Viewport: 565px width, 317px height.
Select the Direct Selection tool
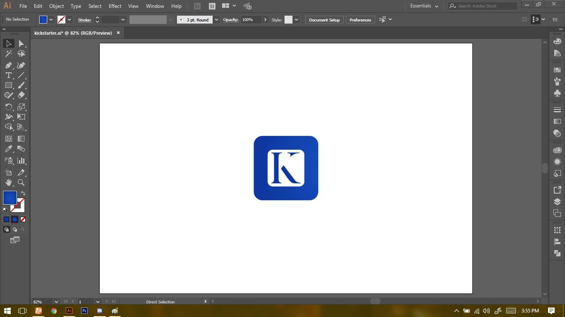(x=21, y=43)
